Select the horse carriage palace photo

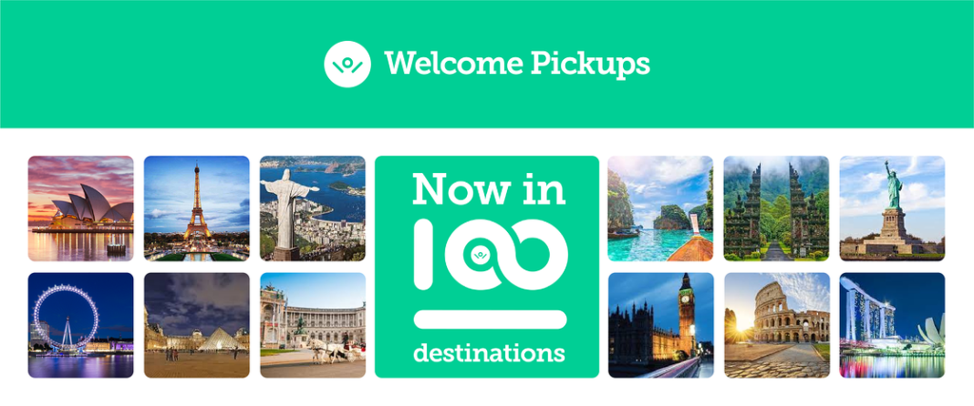coord(313,325)
